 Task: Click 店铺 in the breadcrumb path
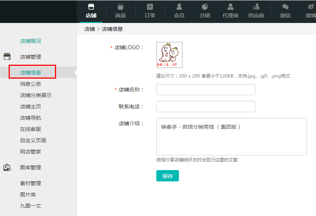click(x=90, y=29)
